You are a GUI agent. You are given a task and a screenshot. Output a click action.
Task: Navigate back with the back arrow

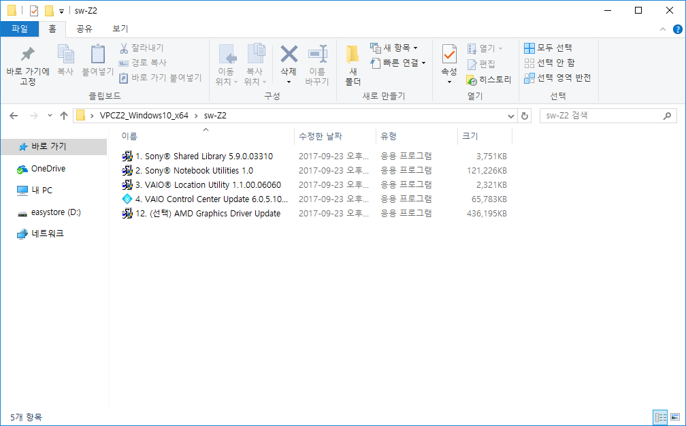click(x=14, y=116)
